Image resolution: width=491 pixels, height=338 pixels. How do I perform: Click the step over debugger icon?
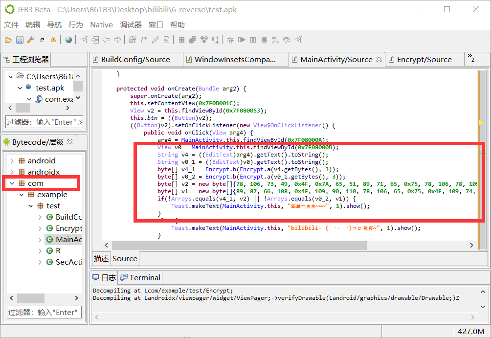click(287, 40)
